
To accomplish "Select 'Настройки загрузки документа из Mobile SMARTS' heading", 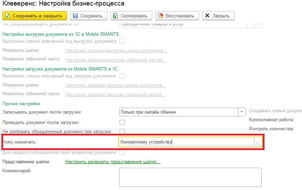I will pos(60,69).
